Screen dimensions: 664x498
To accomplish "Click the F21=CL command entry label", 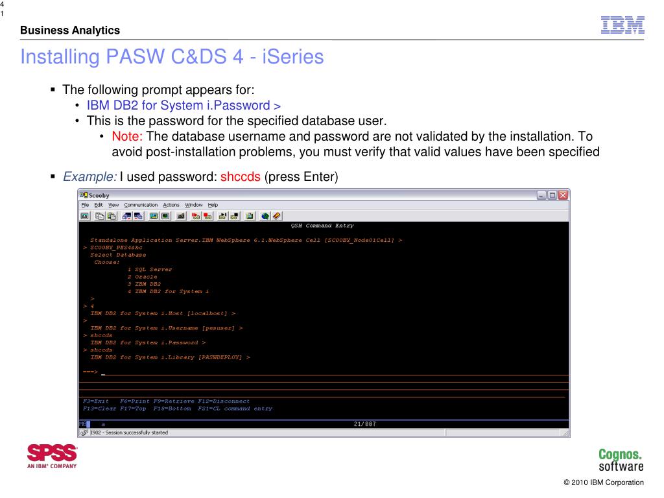I will tap(235, 409).
